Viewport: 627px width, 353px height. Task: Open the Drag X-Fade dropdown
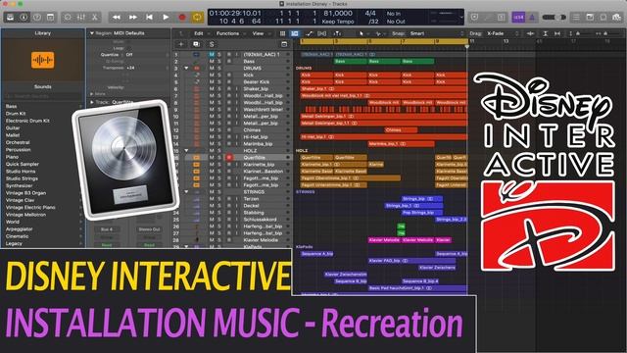(502, 33)
